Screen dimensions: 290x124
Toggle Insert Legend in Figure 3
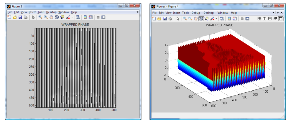click(x=90, y=18)
